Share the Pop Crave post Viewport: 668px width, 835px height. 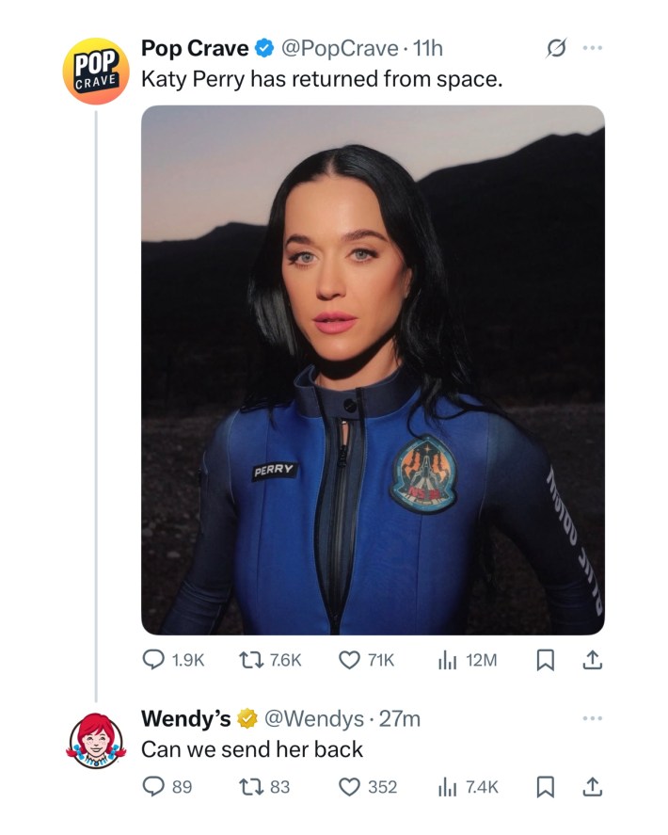coord(592,661)
